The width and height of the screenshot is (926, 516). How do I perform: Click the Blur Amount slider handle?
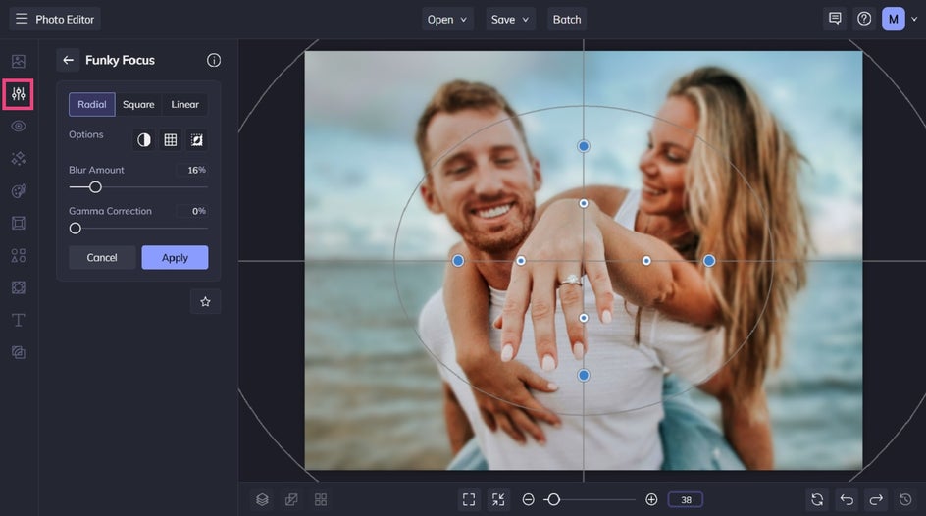95,187
